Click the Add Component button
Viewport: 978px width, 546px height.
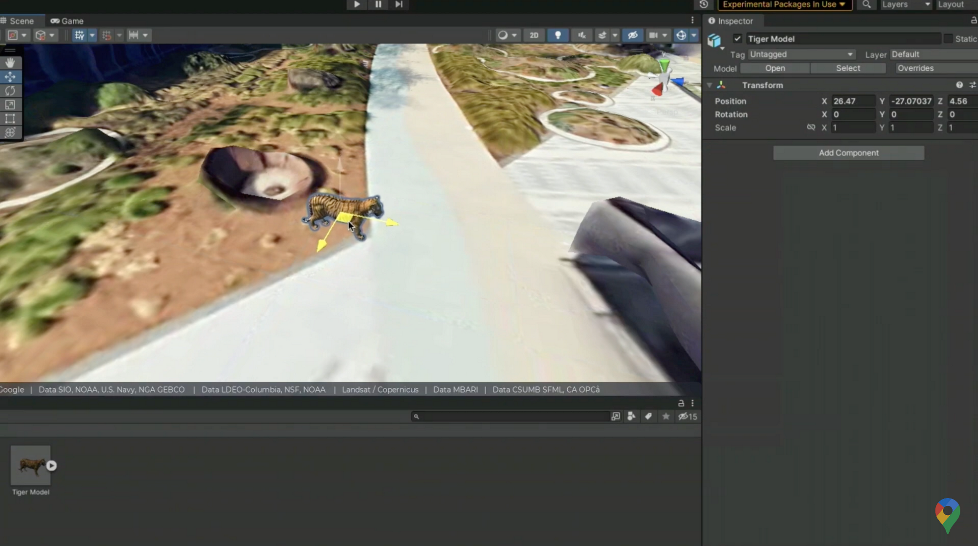coord(848,152)
